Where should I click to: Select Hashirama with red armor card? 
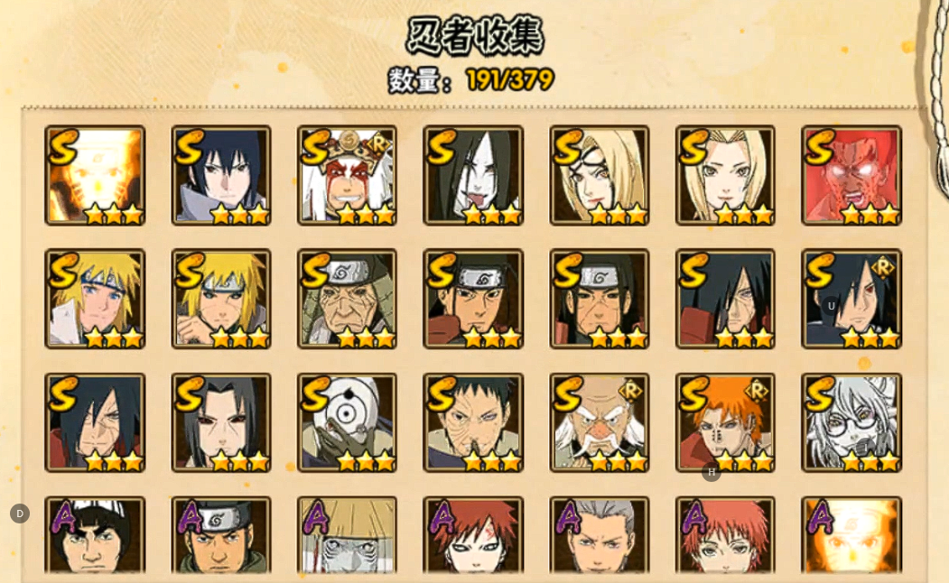[x=472, y=299]
